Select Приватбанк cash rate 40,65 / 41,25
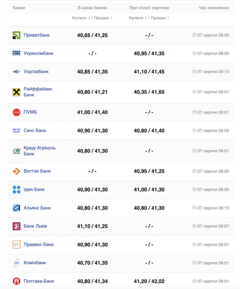Screen dimensions: 240x289 click(x=92, y=35)
